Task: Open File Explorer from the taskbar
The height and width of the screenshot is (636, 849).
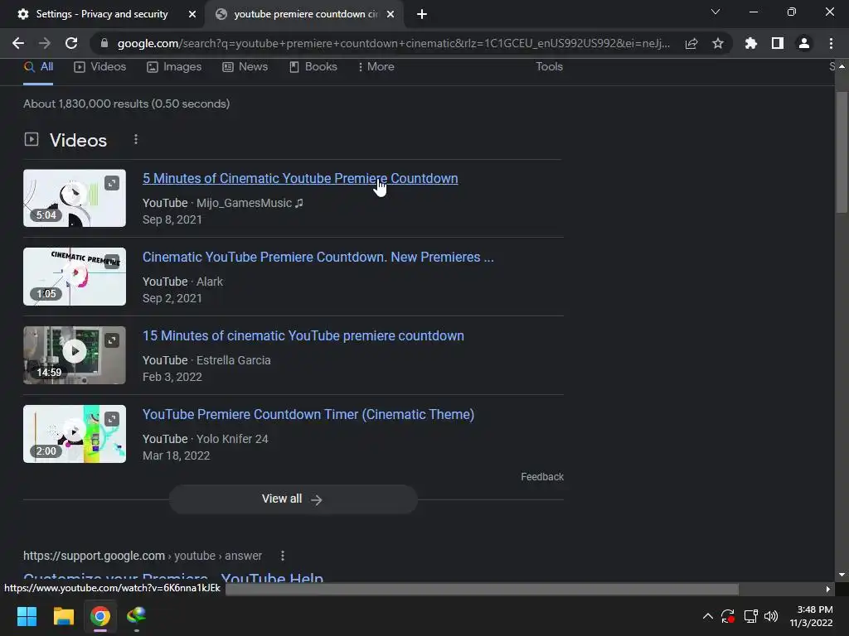Action: point(63,616)
